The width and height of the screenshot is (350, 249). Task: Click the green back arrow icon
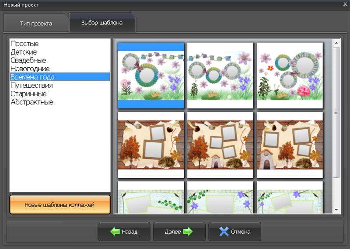(115, 232)
